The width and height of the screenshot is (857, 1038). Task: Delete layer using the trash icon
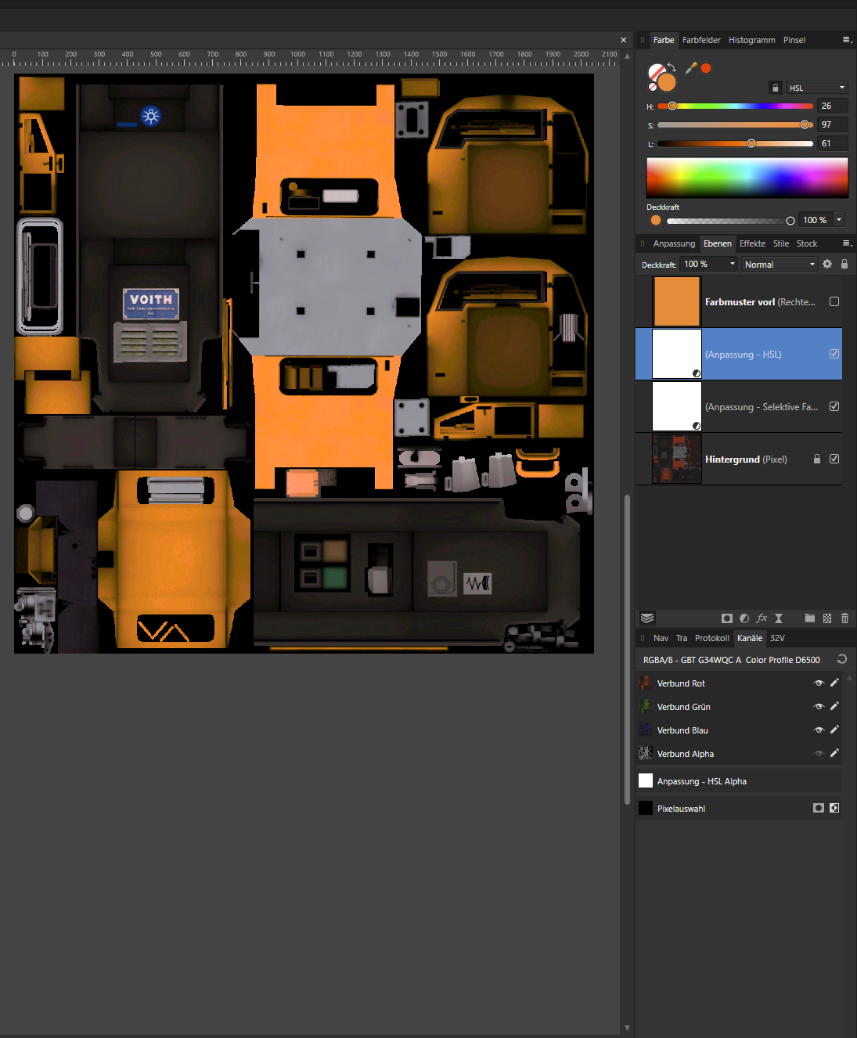tap(844, 618)
